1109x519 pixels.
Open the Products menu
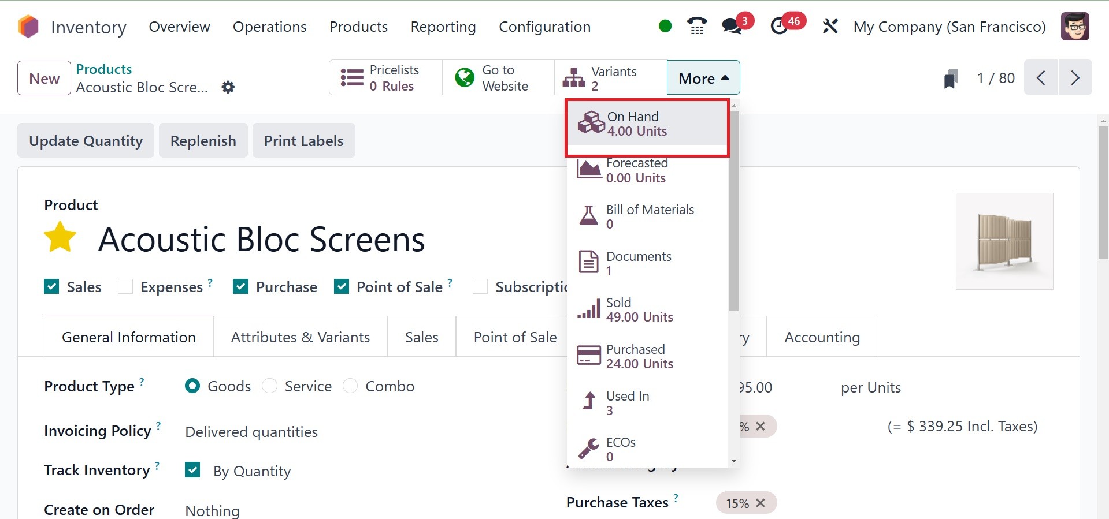click(x=358, y=27)
